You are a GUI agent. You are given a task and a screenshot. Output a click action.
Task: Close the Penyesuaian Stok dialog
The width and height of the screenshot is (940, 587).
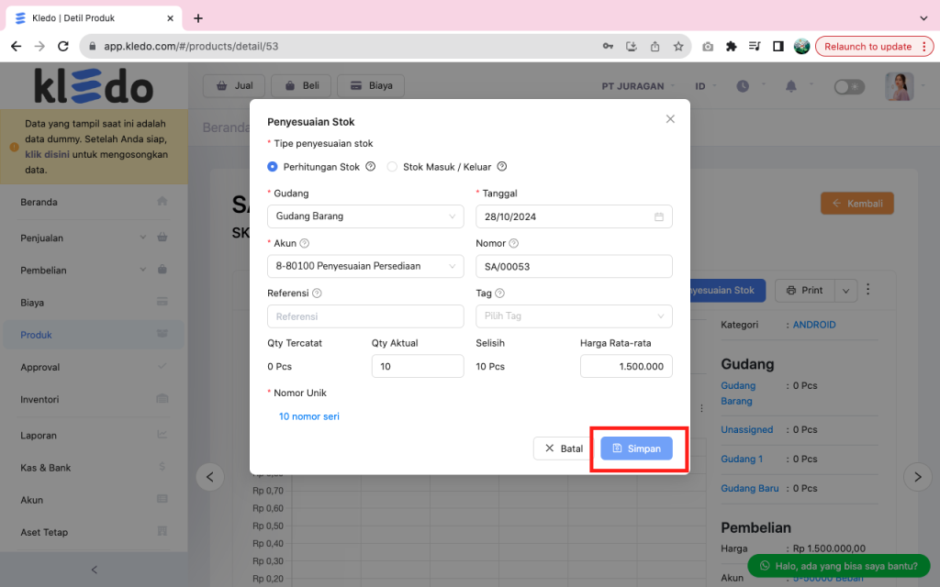coord(670,119)
